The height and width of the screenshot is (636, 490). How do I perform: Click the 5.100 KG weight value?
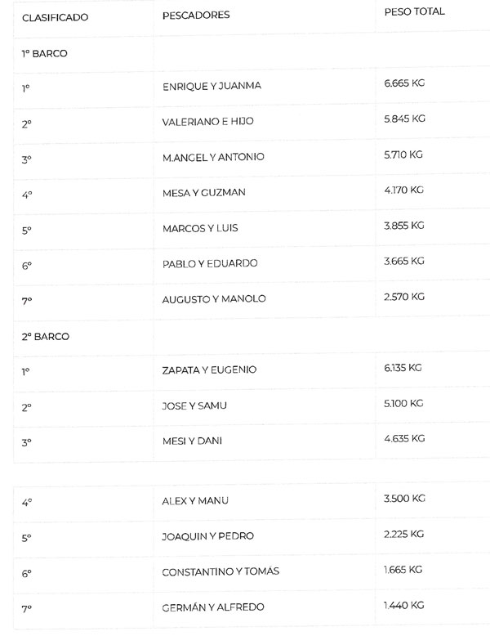[x=404, y=403]
